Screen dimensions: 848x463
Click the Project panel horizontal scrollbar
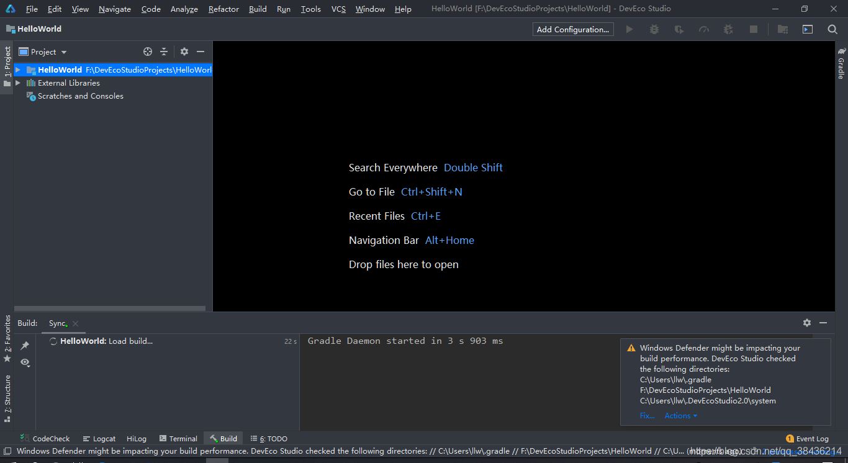110,308
